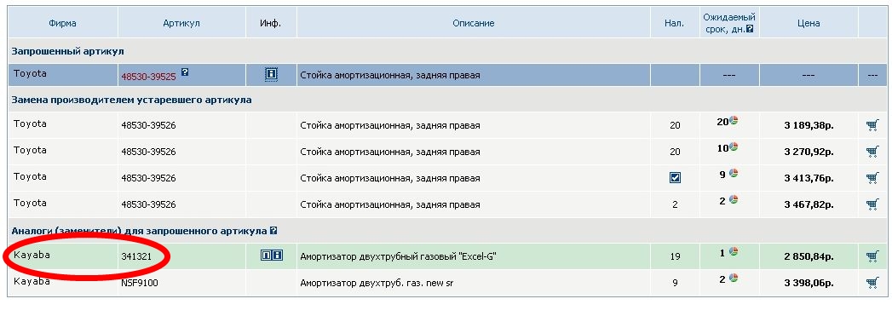892x316 pixels.
Task: Click delivery statistics pie icon for 20-day row
Action: [x=734, y=120]
